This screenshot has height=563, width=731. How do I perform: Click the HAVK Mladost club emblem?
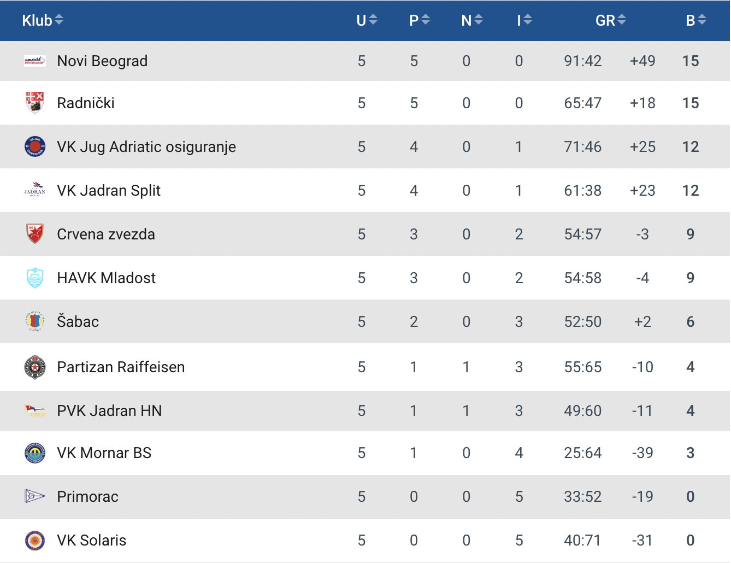tap(35, 278)
